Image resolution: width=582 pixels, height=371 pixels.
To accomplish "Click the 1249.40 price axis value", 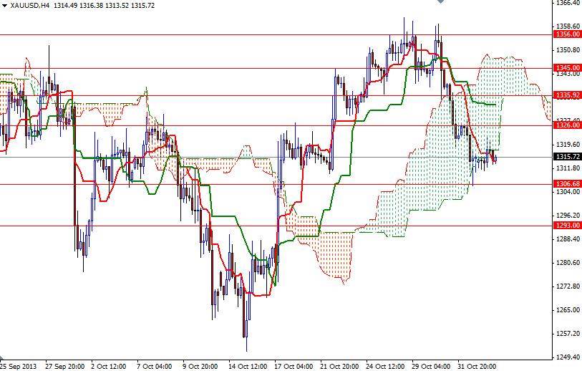I will tap(568, 357).
